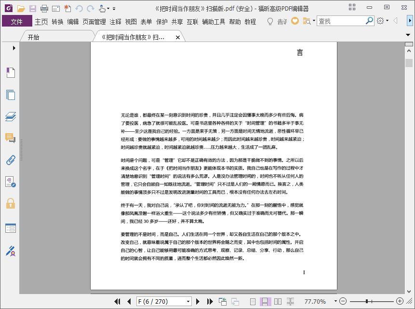This screenshot has height=309, width=415.
Task: Open the 页面管理 tab
Action: click(x=94, y=22)
